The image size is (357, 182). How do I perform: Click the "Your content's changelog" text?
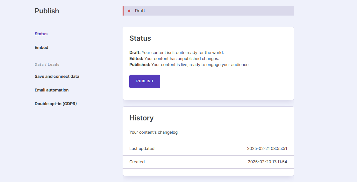point(154,132)
